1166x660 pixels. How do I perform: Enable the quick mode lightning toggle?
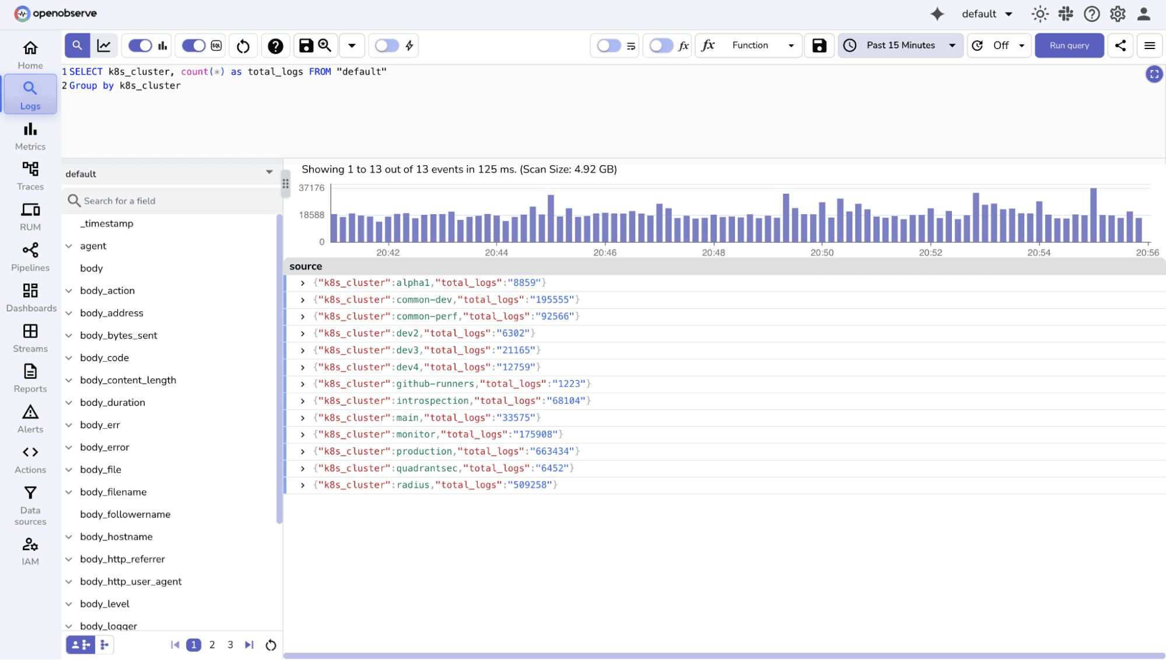pos(387,45)
